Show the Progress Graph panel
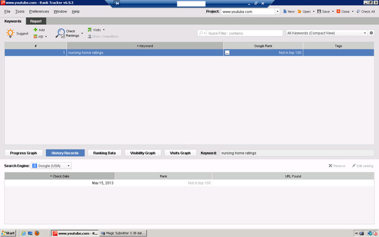Image resolution: width=379 pixels, height=237 pixels. (24, 153)
